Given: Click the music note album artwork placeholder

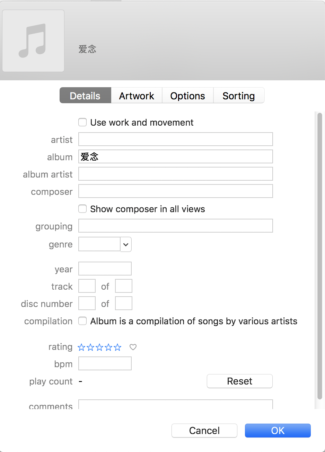Looking at the screenshot, I should [33, 41].
